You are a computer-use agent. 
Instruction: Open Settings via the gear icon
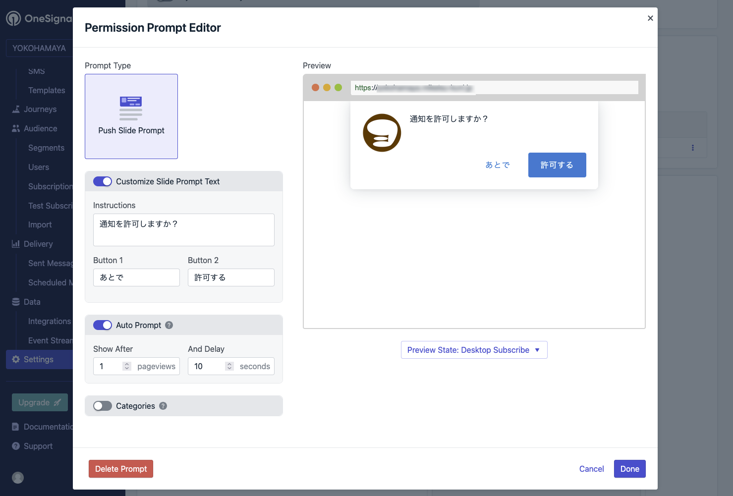point(15,359)
